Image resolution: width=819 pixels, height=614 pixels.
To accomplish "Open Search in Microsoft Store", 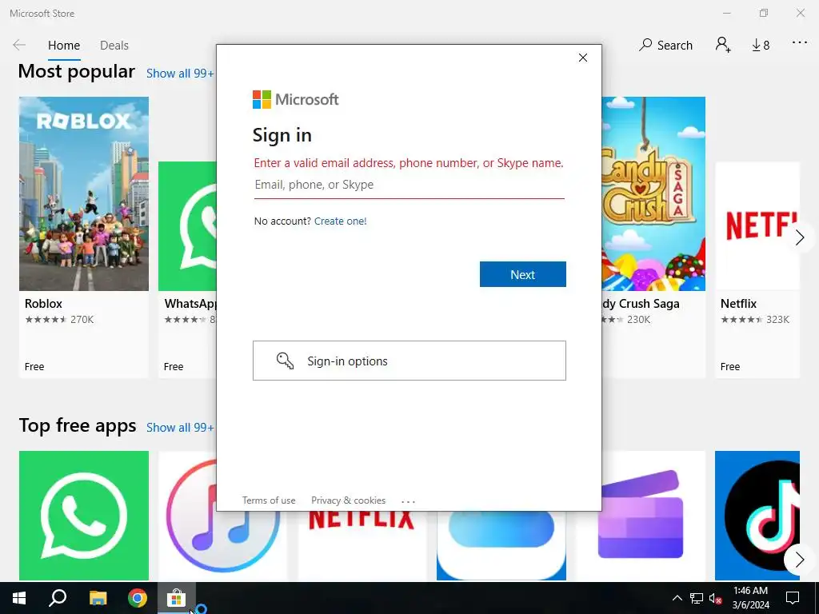I will click(x=666, y=46).
